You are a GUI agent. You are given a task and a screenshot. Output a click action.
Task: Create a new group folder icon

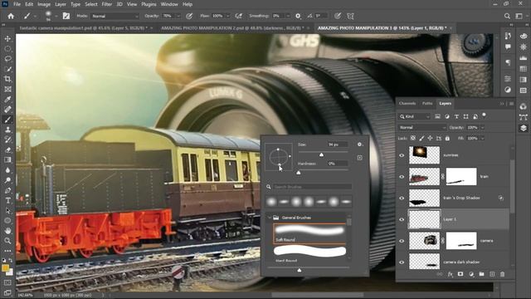(x=481, y=274)
